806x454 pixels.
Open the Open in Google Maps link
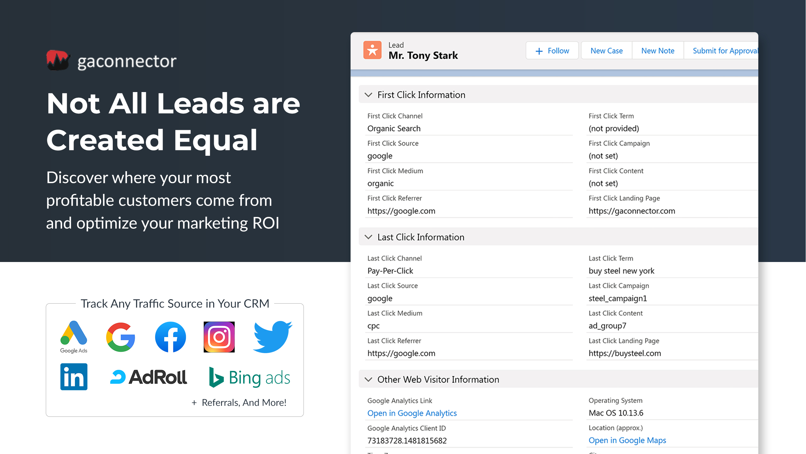pos(627,440)
